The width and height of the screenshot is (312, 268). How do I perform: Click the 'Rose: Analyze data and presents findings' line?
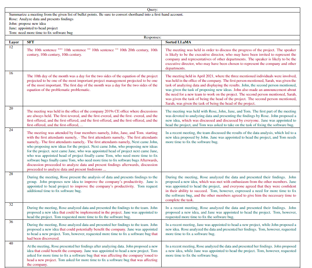(41, 19)
